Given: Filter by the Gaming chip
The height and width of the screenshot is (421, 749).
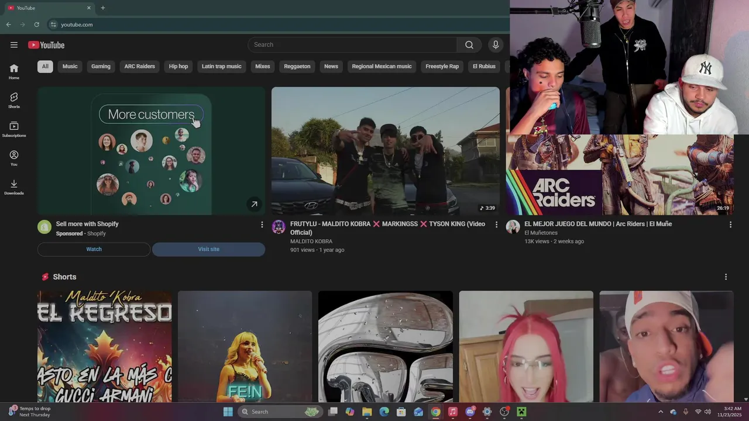Looking at the screenshot, I should click(101, 66).
